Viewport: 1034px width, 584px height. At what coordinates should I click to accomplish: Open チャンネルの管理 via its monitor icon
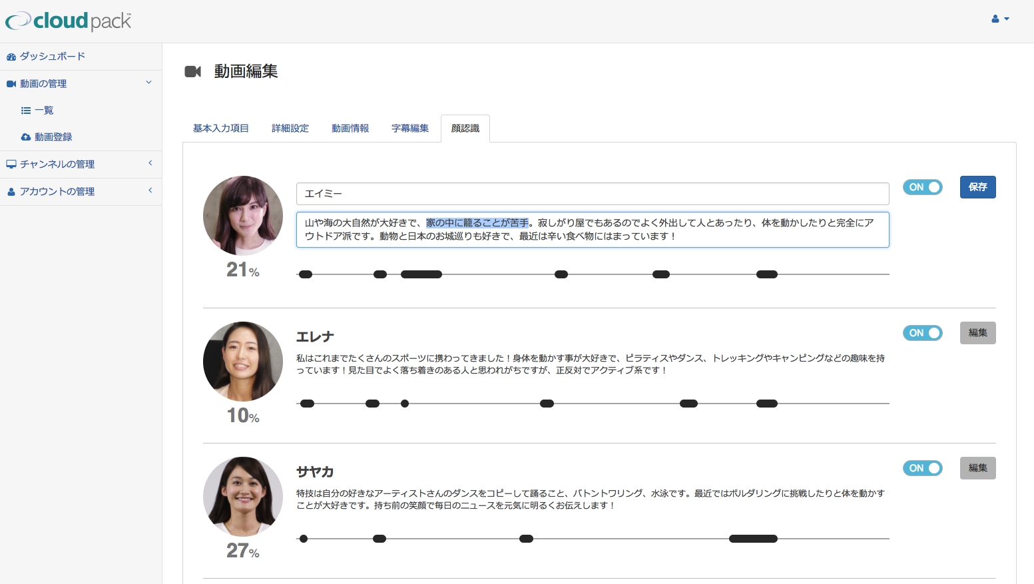11,164
